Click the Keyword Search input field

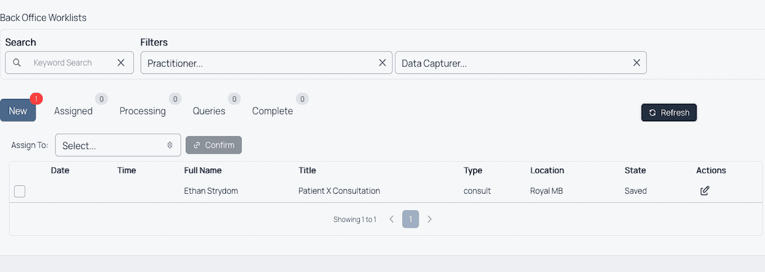point(70,63)
